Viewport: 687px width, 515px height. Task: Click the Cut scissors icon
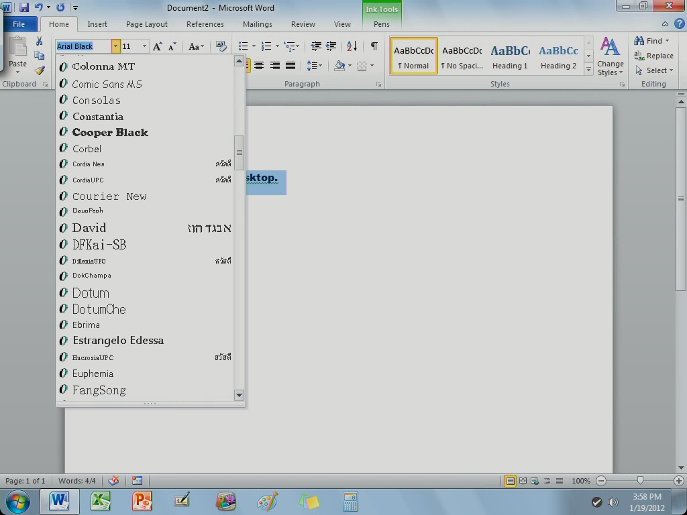point(40,42)
